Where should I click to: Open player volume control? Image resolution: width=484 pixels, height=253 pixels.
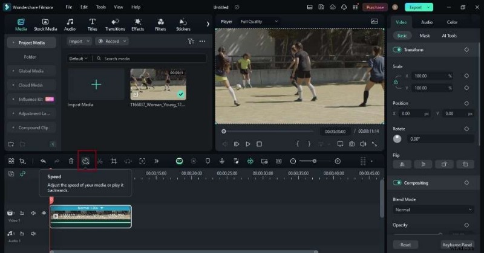point(363,144)
